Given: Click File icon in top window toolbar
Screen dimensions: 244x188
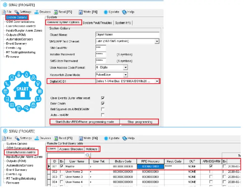Looking at the screenshot, I should (4, 12).
